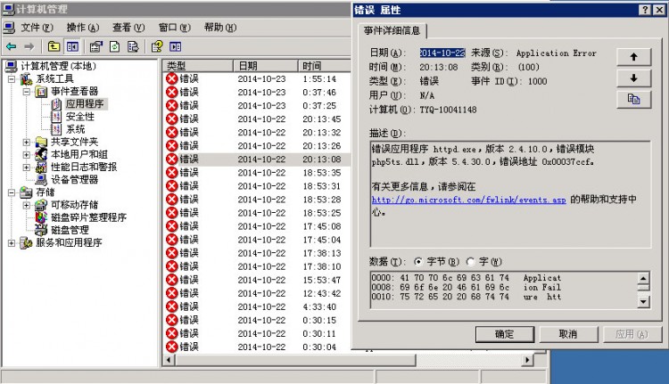Select the 事件详细信息 tab

pyautogui.click(x=392, y=30)
